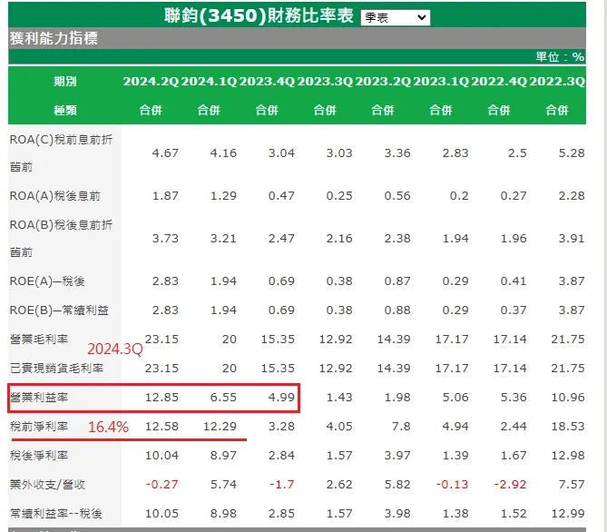This screenshot has width=607, height=532.
Task: Select the 獲利能力指標 section heading
Action: [54, 38]
